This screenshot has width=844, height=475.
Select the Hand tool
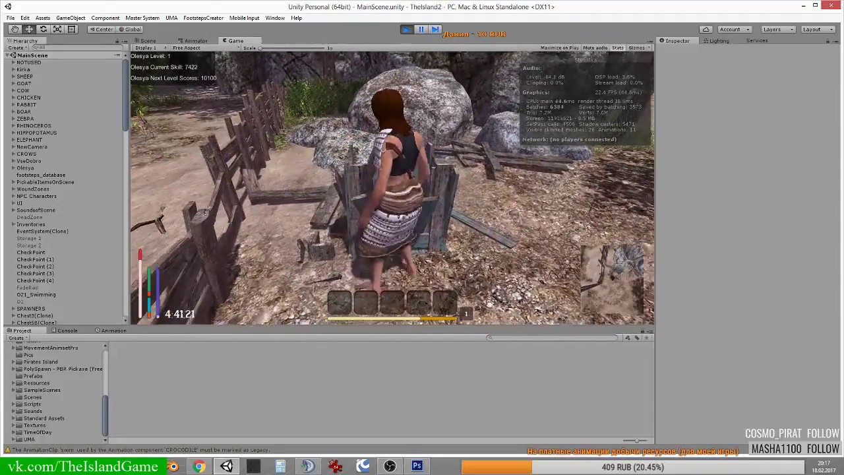pos(15,29)
